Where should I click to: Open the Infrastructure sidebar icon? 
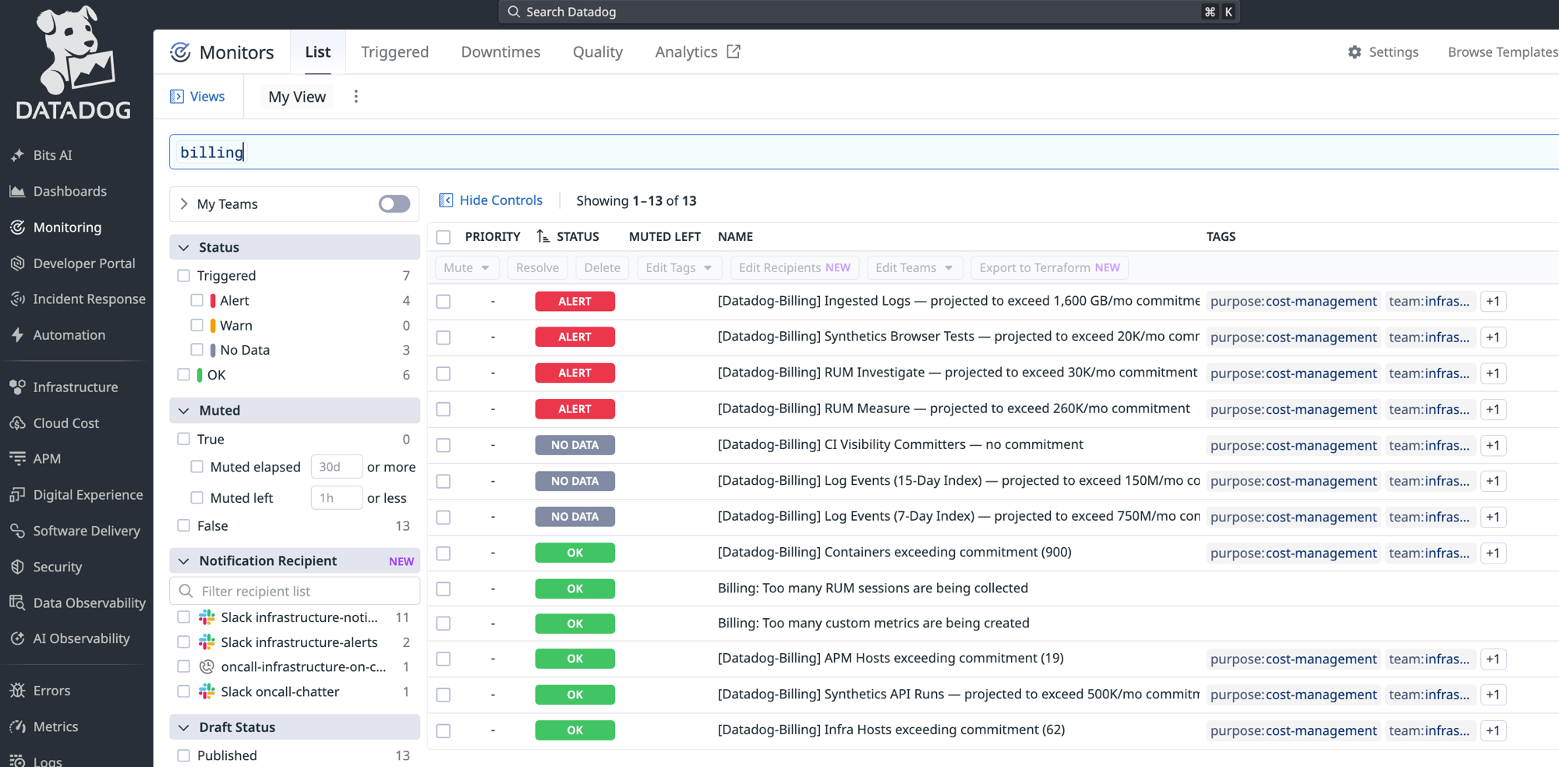[x=17, y=387]
